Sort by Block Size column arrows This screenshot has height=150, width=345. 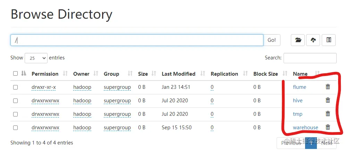[285, 74]
